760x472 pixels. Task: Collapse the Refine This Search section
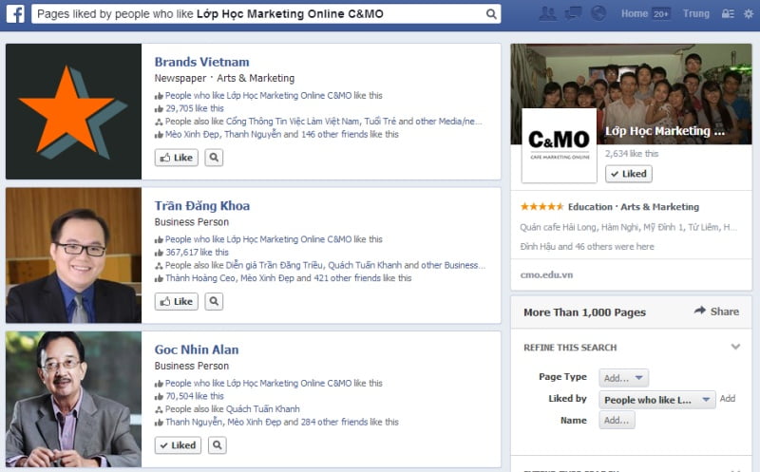point(735,348)
